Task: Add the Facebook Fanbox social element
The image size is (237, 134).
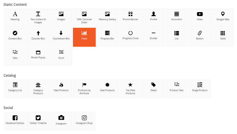Action: pyautogui.click(x=15, y=121)
